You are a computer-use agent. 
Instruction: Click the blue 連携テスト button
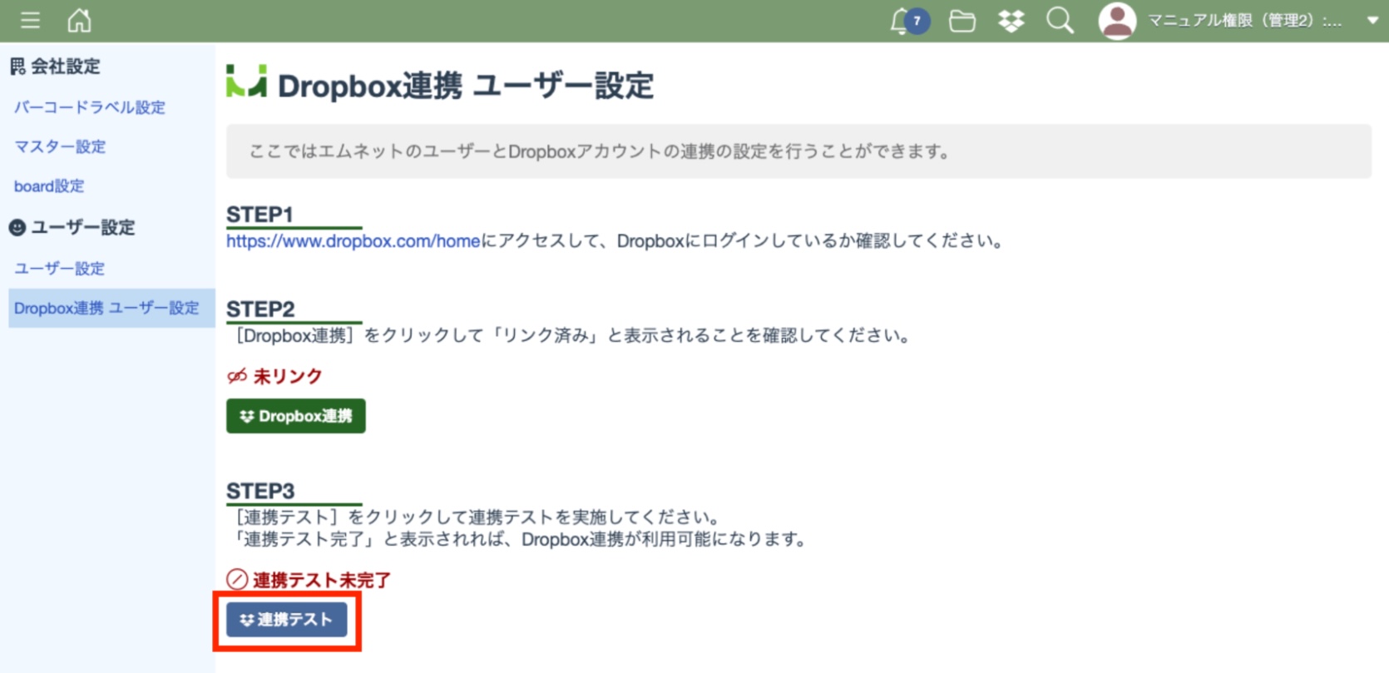tap(286, 620)
